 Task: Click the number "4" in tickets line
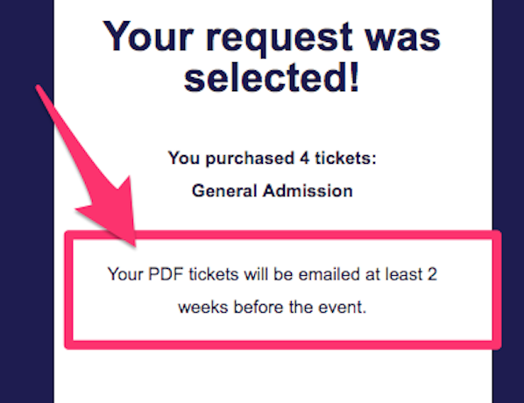click(304, 158)
